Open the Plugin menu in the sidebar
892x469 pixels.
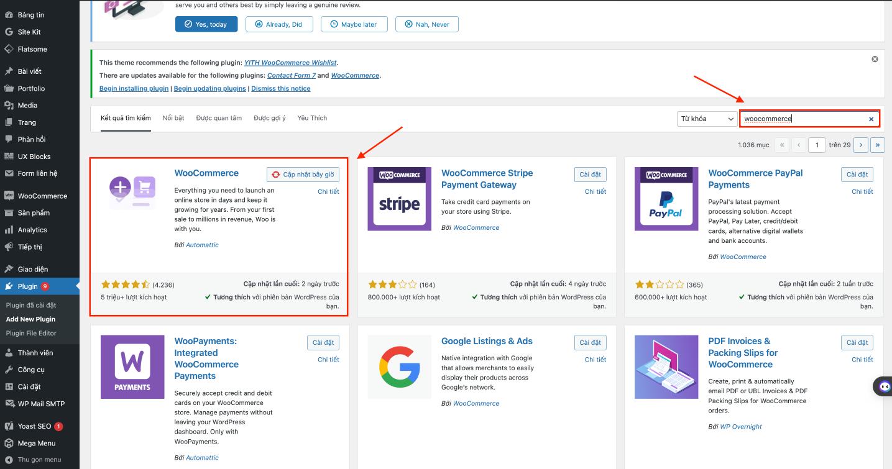(40, 286)
